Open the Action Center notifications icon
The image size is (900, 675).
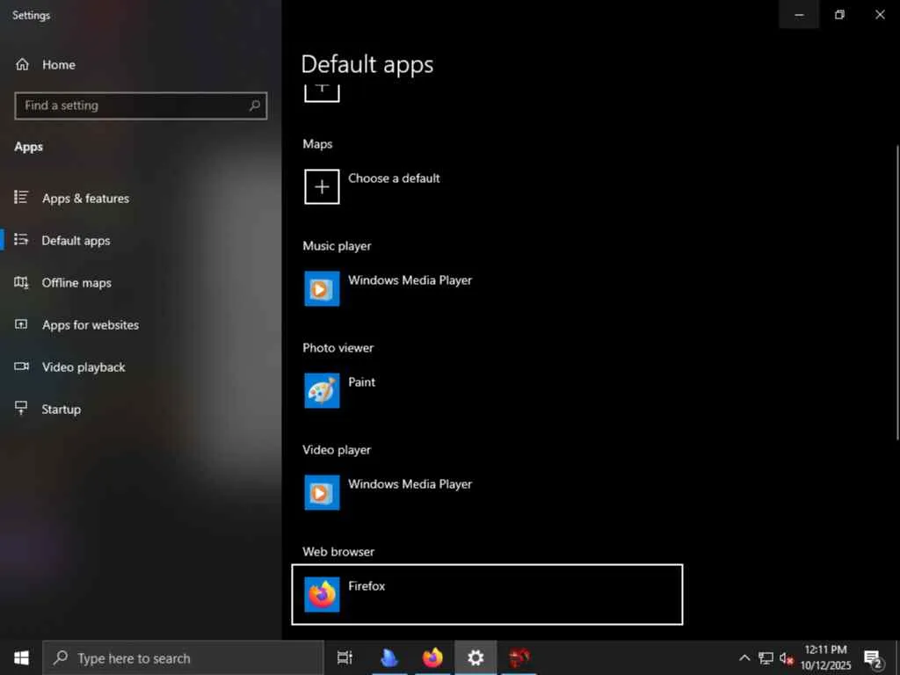pyautogui.click(x=874, y=659)
